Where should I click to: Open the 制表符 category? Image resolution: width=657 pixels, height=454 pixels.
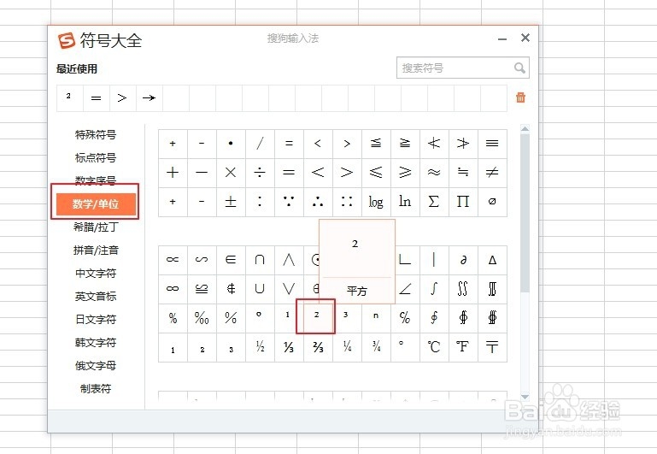point(96,389)
